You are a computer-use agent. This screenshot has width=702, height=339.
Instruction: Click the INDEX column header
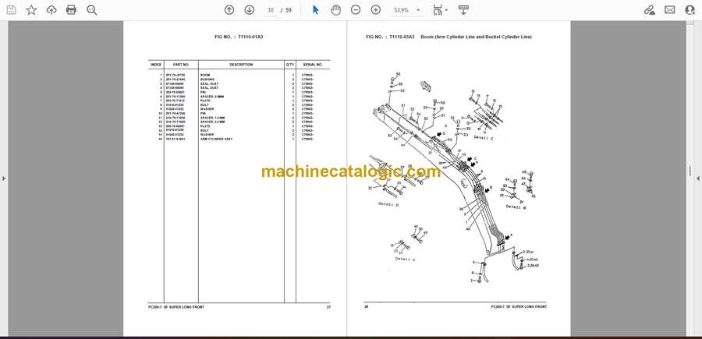156,65
